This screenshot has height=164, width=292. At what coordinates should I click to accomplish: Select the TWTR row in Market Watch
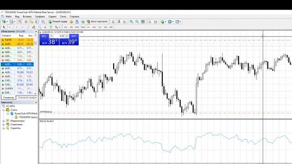point(17,40)
